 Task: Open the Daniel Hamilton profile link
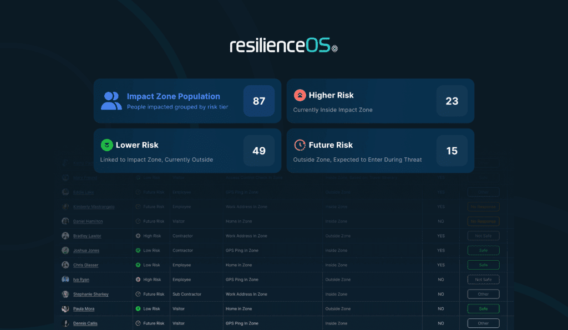(88, 221)
